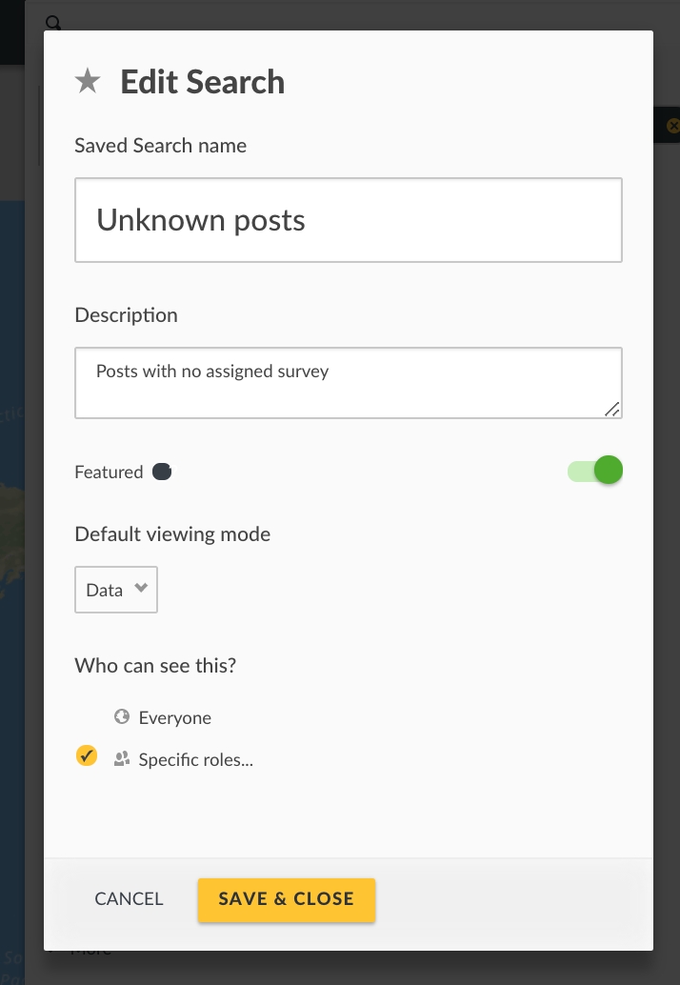Image resolution: width=680 pixels, height=985 pixels.
Task: Select the Specific roles... option
Action: [195, 760]
